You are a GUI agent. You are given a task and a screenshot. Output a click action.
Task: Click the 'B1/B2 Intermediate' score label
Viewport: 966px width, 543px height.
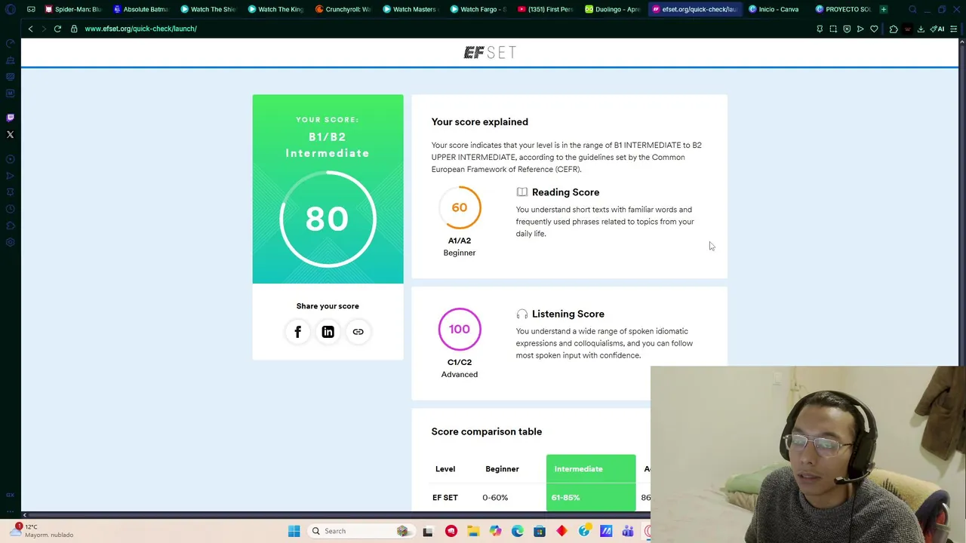coord(328,145)
